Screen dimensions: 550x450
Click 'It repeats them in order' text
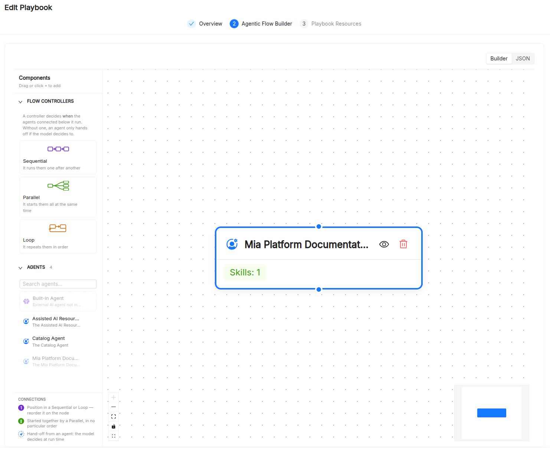coord(45,247)
